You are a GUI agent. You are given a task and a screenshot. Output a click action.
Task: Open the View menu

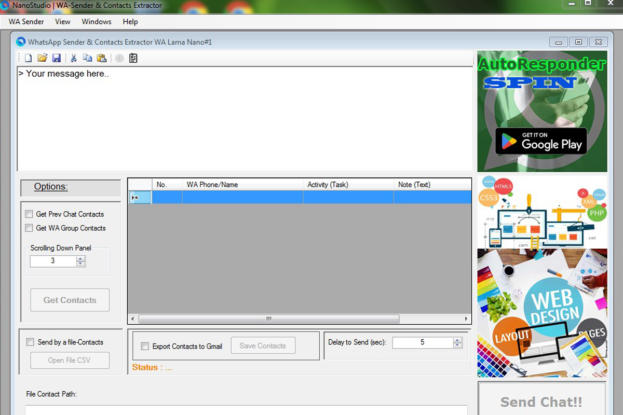pyautogui.click(x=63, y=22)
